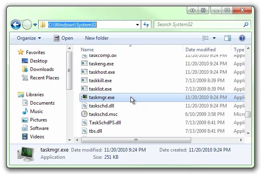Click the navigation pane scrollbar down arrow
Image resolution: width=261 pixels, height=174 pixels.
point(69,140)
